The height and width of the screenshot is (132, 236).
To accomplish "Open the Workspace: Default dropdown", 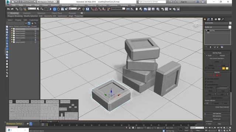I will [47, 2].
